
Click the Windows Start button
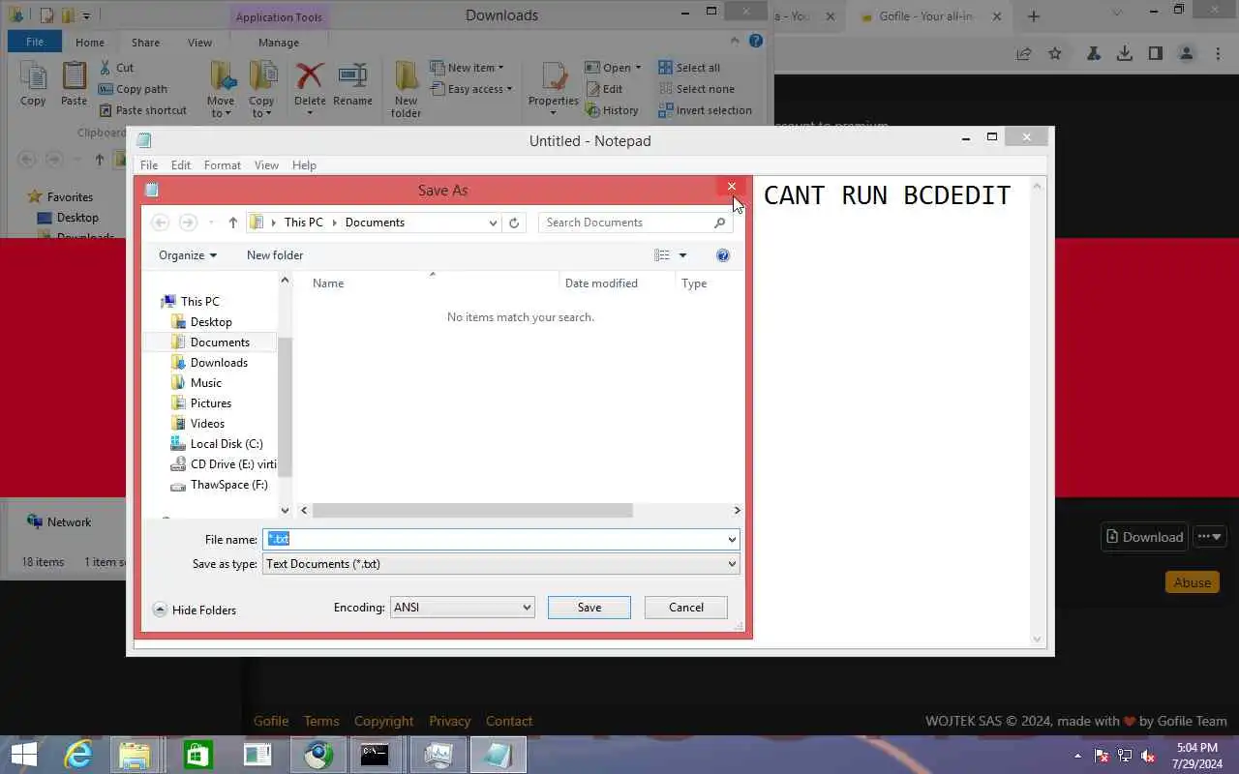point(24,755)
